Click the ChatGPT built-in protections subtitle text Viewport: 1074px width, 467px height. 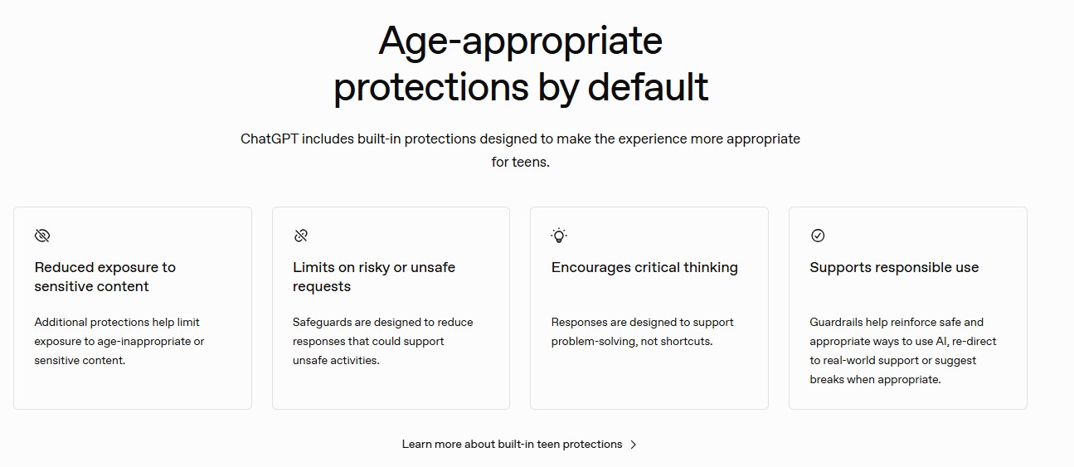(x=521, y=150)
